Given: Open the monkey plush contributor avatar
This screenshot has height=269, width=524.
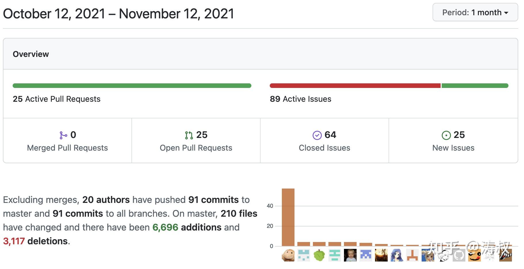Looking at the screenshot, I should [x=288, y=255].
